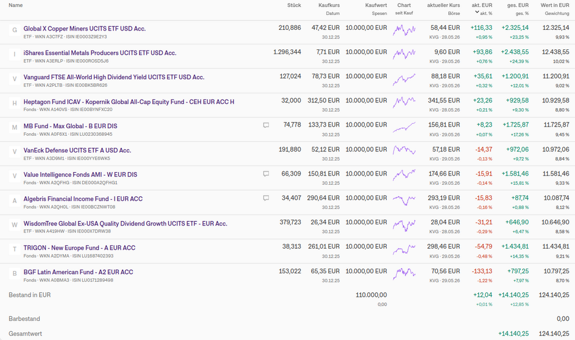
Task: Open TRIGON New Europe sparkline chart
Action: (404, 250)
